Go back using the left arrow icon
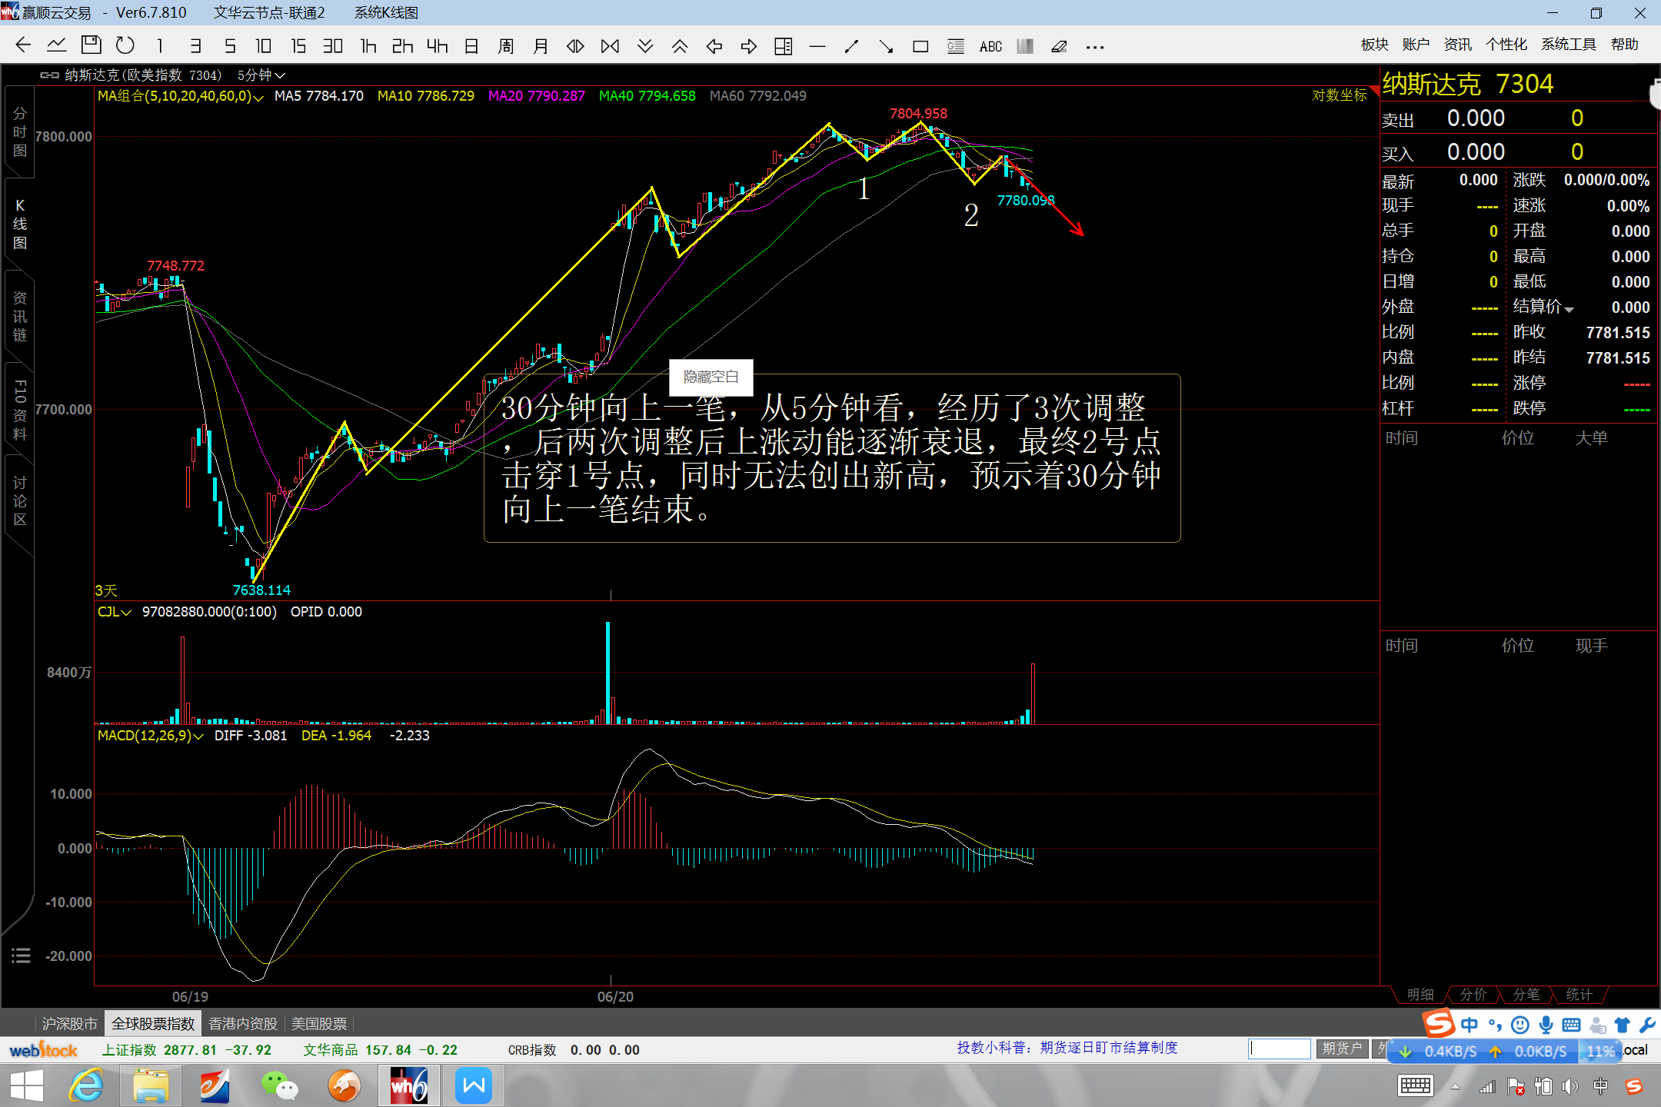Image resolution: width=1661 pixels, height=1107 pixels. click(x=23, y=45)
